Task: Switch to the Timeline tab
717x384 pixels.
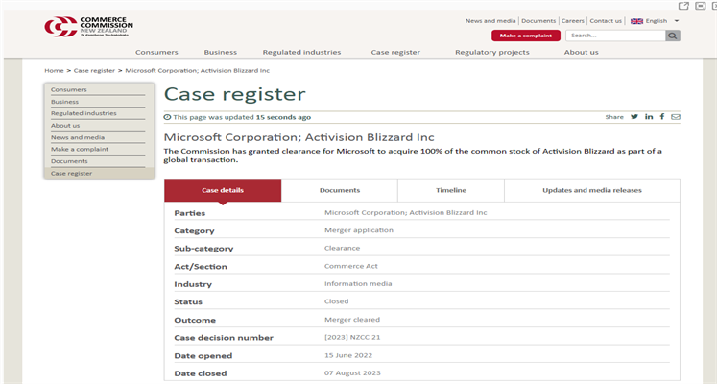Action: (x=451, y=190)
